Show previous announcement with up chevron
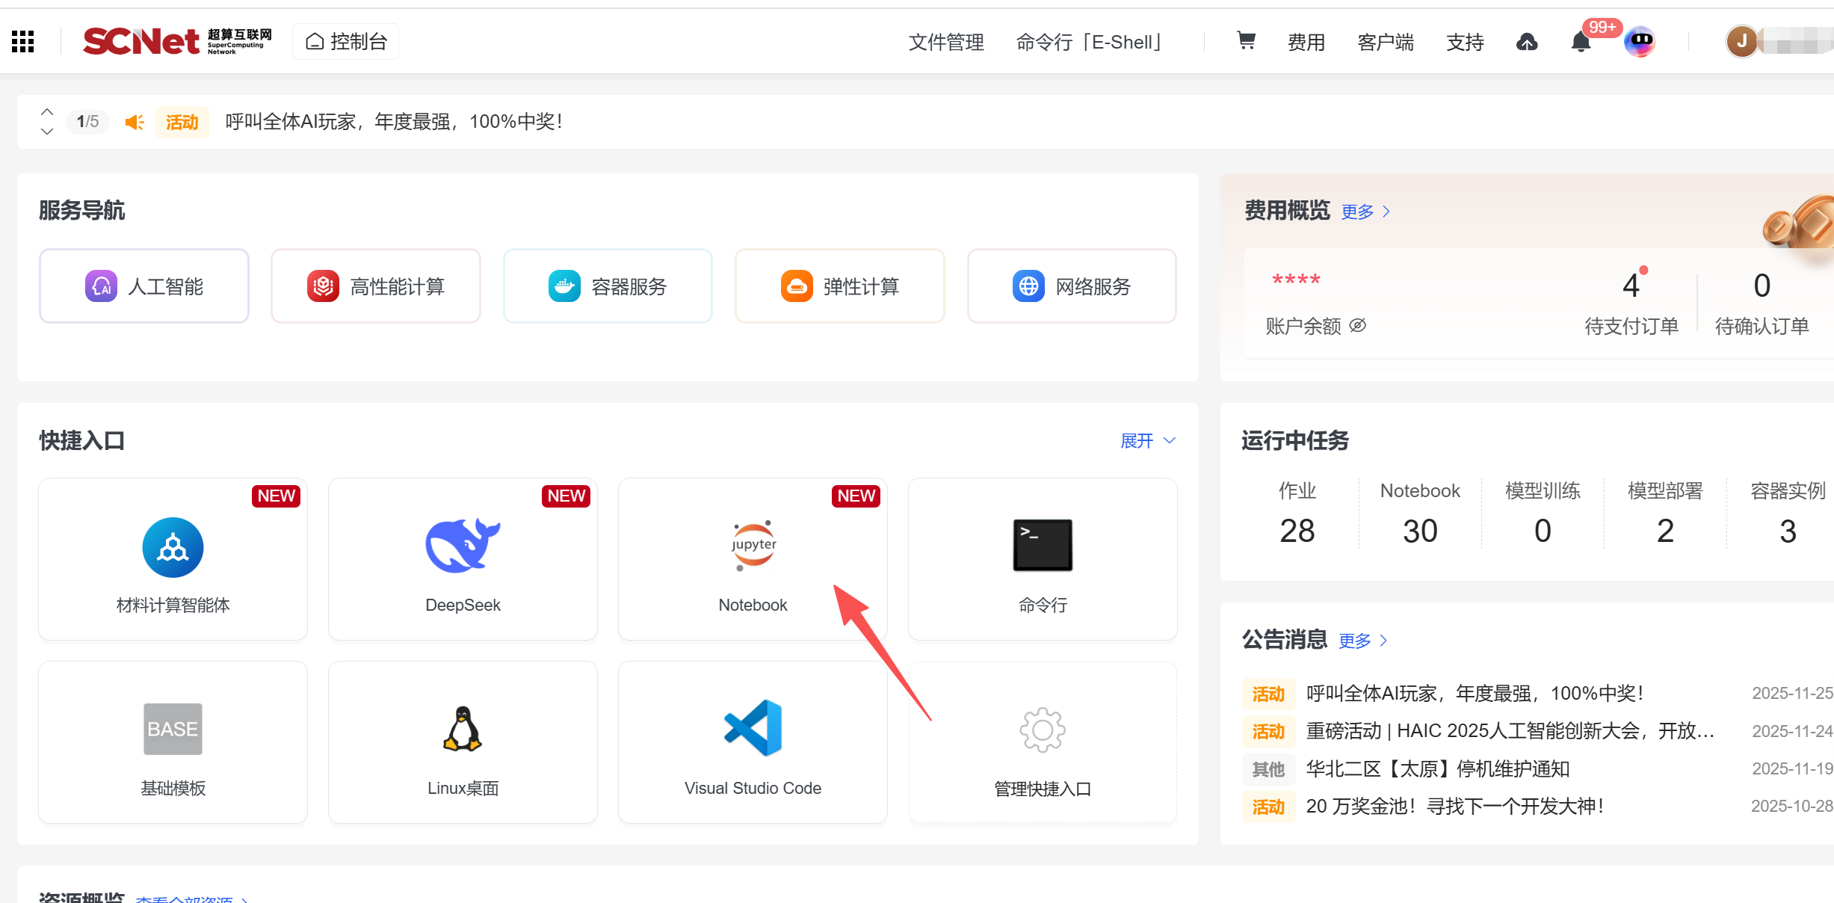 47,111
